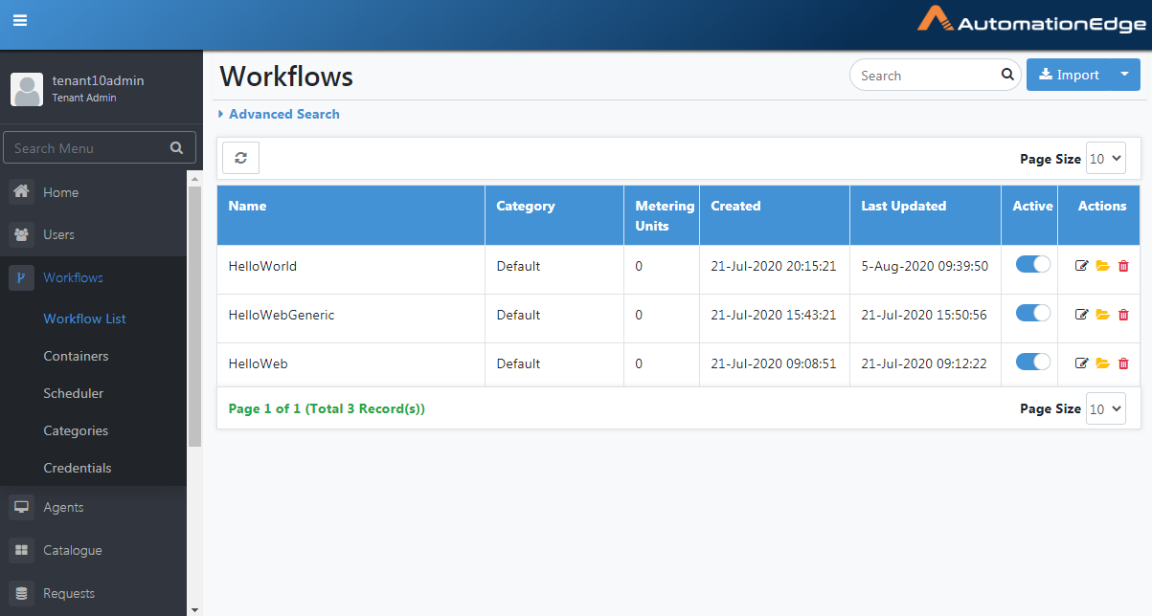
Task: Click the Workflows branch icon
Action: [x=22, y=277]
